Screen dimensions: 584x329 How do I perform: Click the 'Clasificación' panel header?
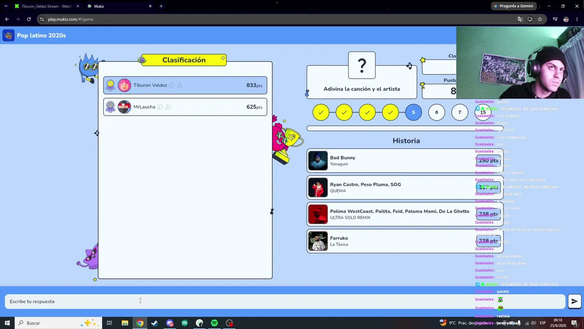(184, 60)
